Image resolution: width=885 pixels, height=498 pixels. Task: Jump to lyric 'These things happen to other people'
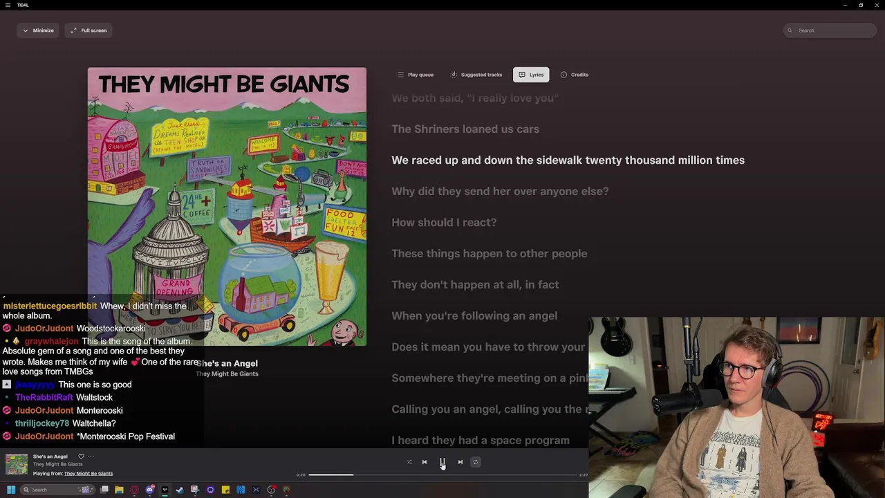click(x=489, y=254)
